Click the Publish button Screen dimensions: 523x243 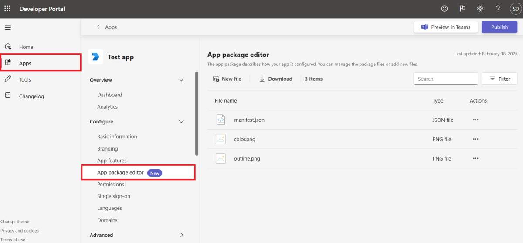point(499,27)
